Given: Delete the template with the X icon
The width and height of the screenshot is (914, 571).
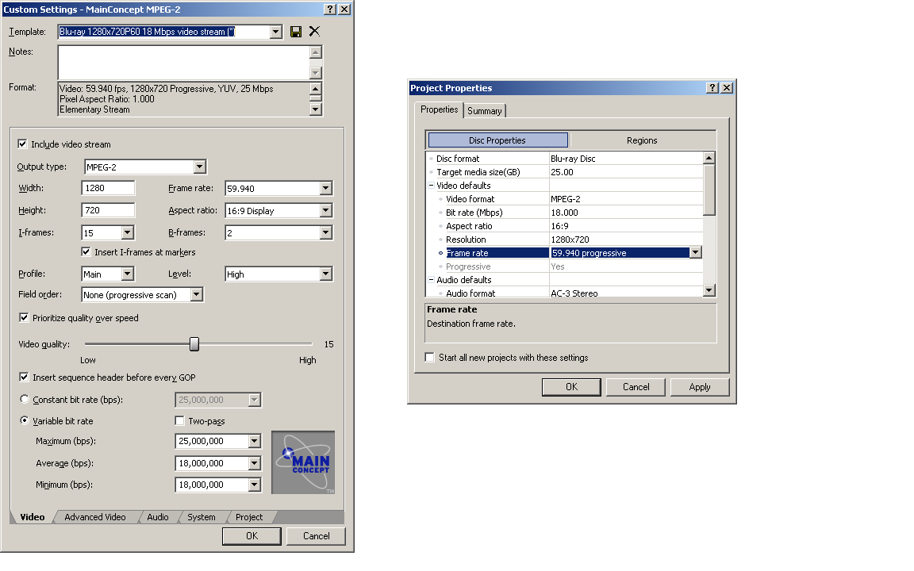Looking at the screenshot, I should point(314,32).
